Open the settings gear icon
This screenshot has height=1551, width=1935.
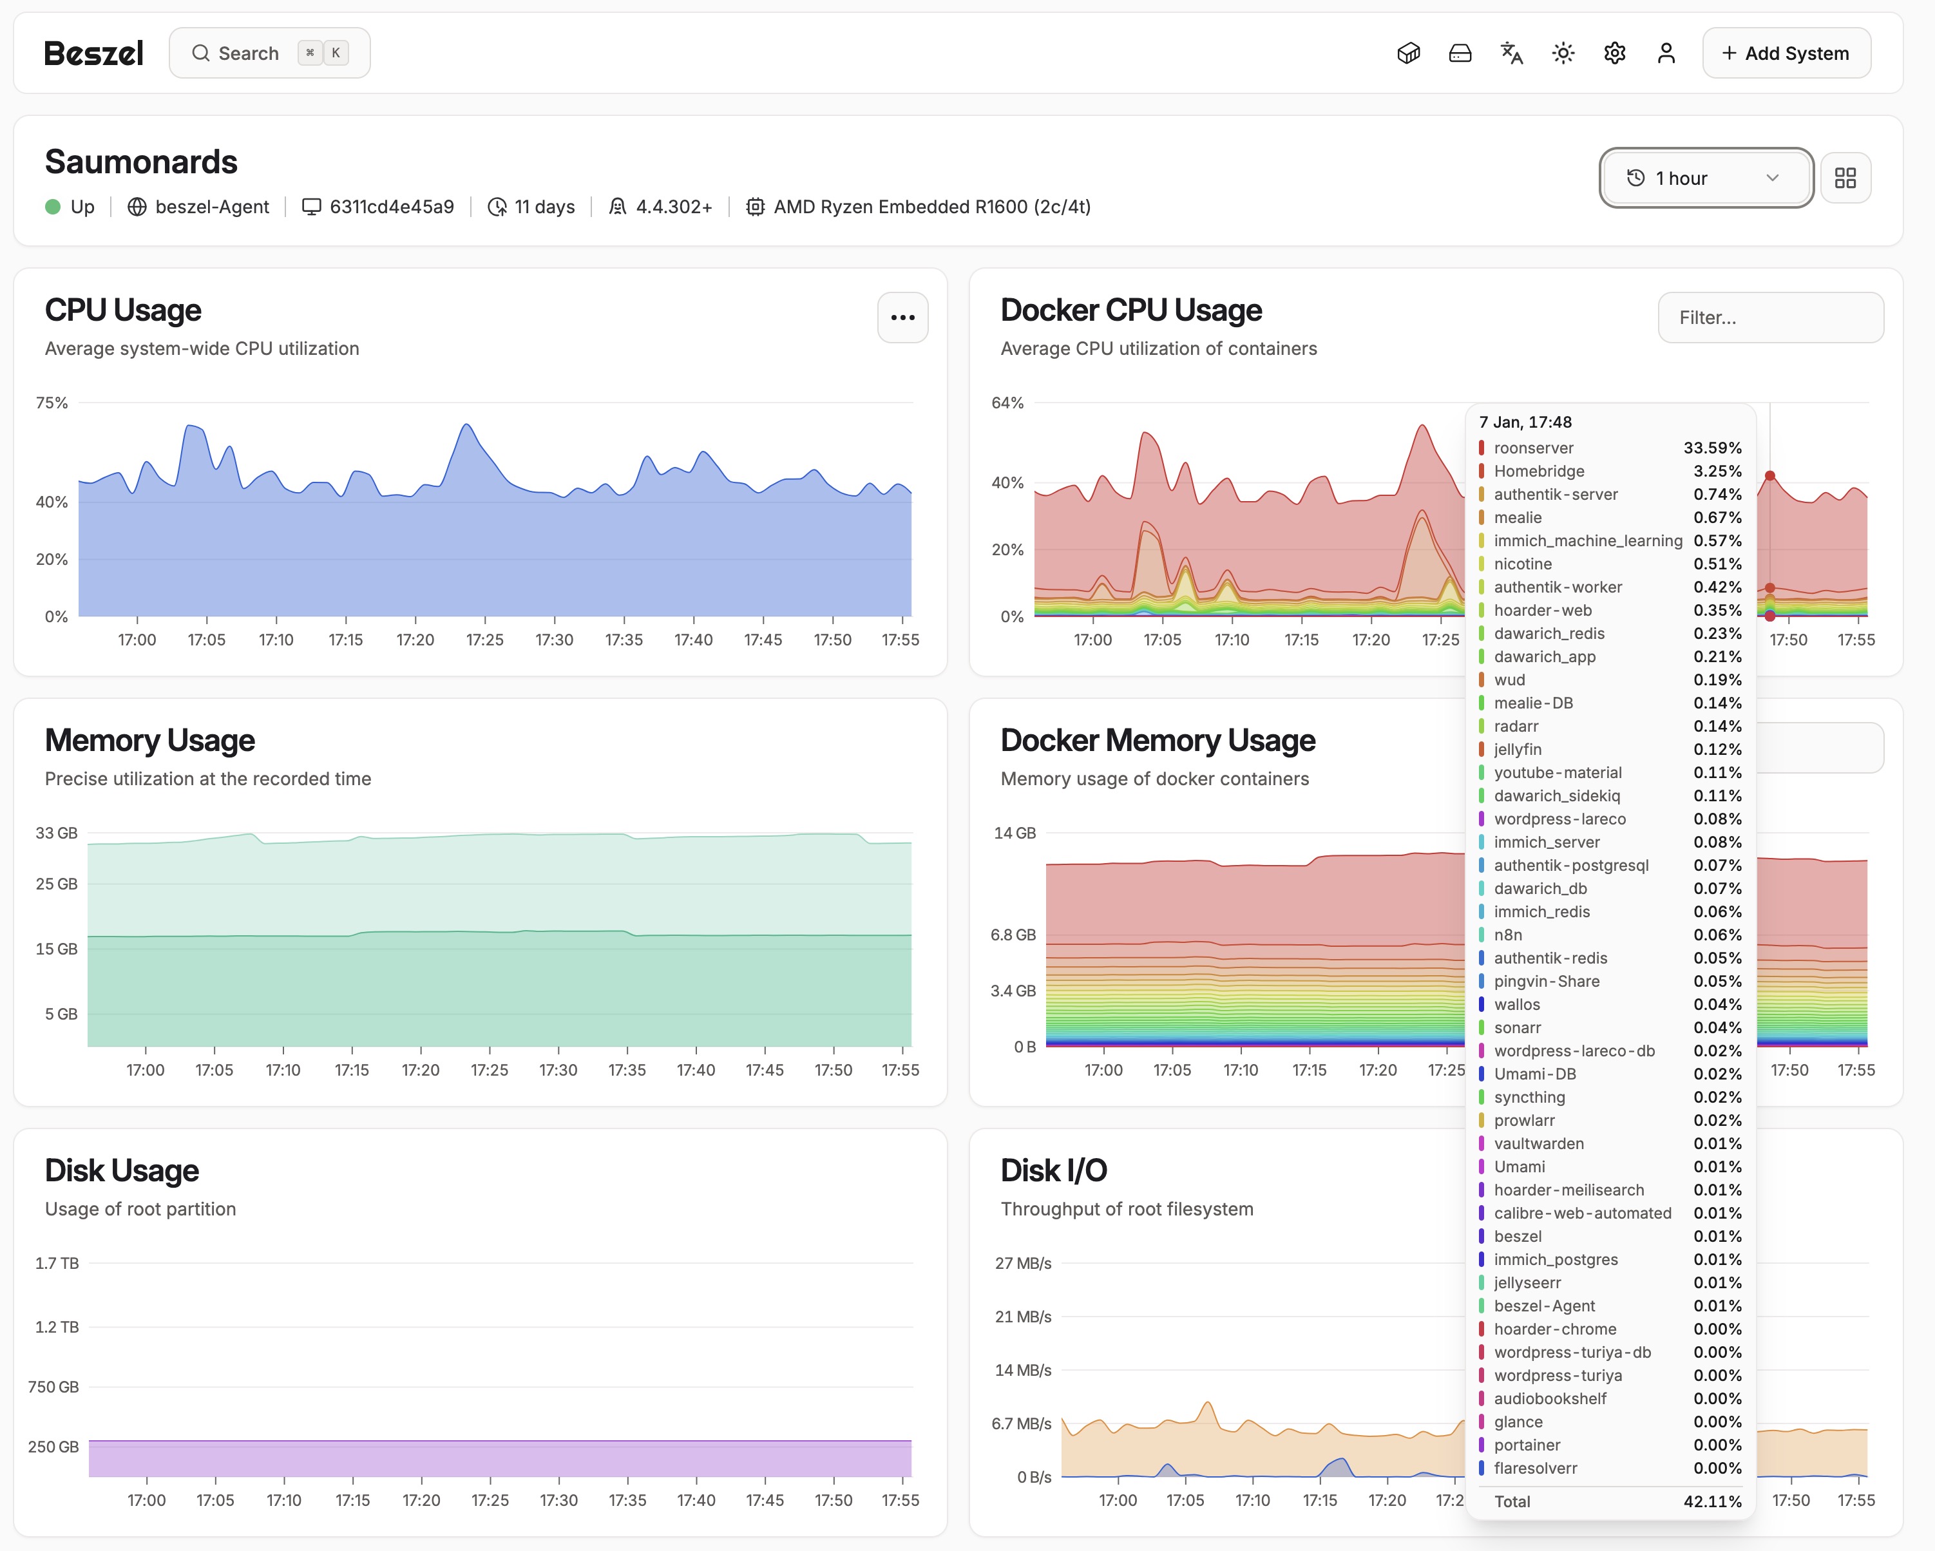(1615, 53)
